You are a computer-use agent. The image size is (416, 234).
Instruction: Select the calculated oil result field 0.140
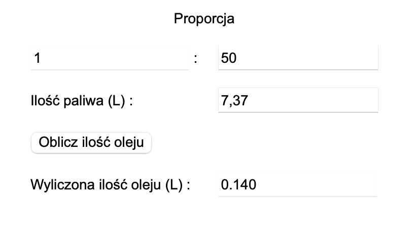click(x=298, y=184)
